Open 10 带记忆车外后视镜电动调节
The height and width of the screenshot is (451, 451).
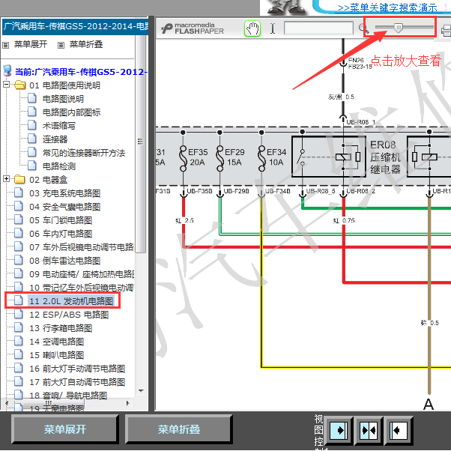82,288
